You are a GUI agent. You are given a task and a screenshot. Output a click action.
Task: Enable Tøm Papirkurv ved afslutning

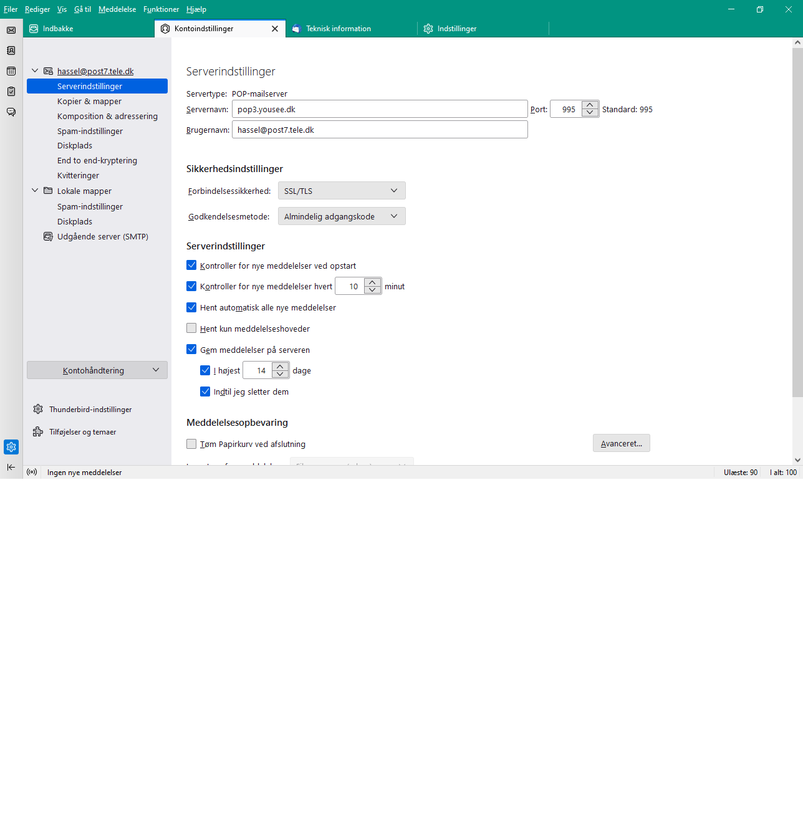pos(191,444)
